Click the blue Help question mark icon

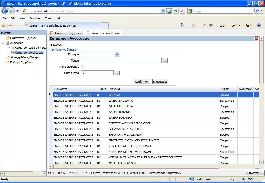click(259, 25)
